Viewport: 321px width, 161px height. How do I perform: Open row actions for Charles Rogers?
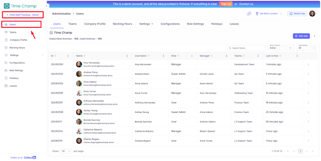click(x=308, y=141)
